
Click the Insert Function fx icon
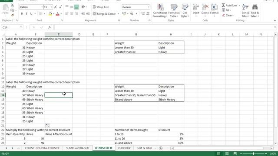pyautogui.click(x=50, y=27)
